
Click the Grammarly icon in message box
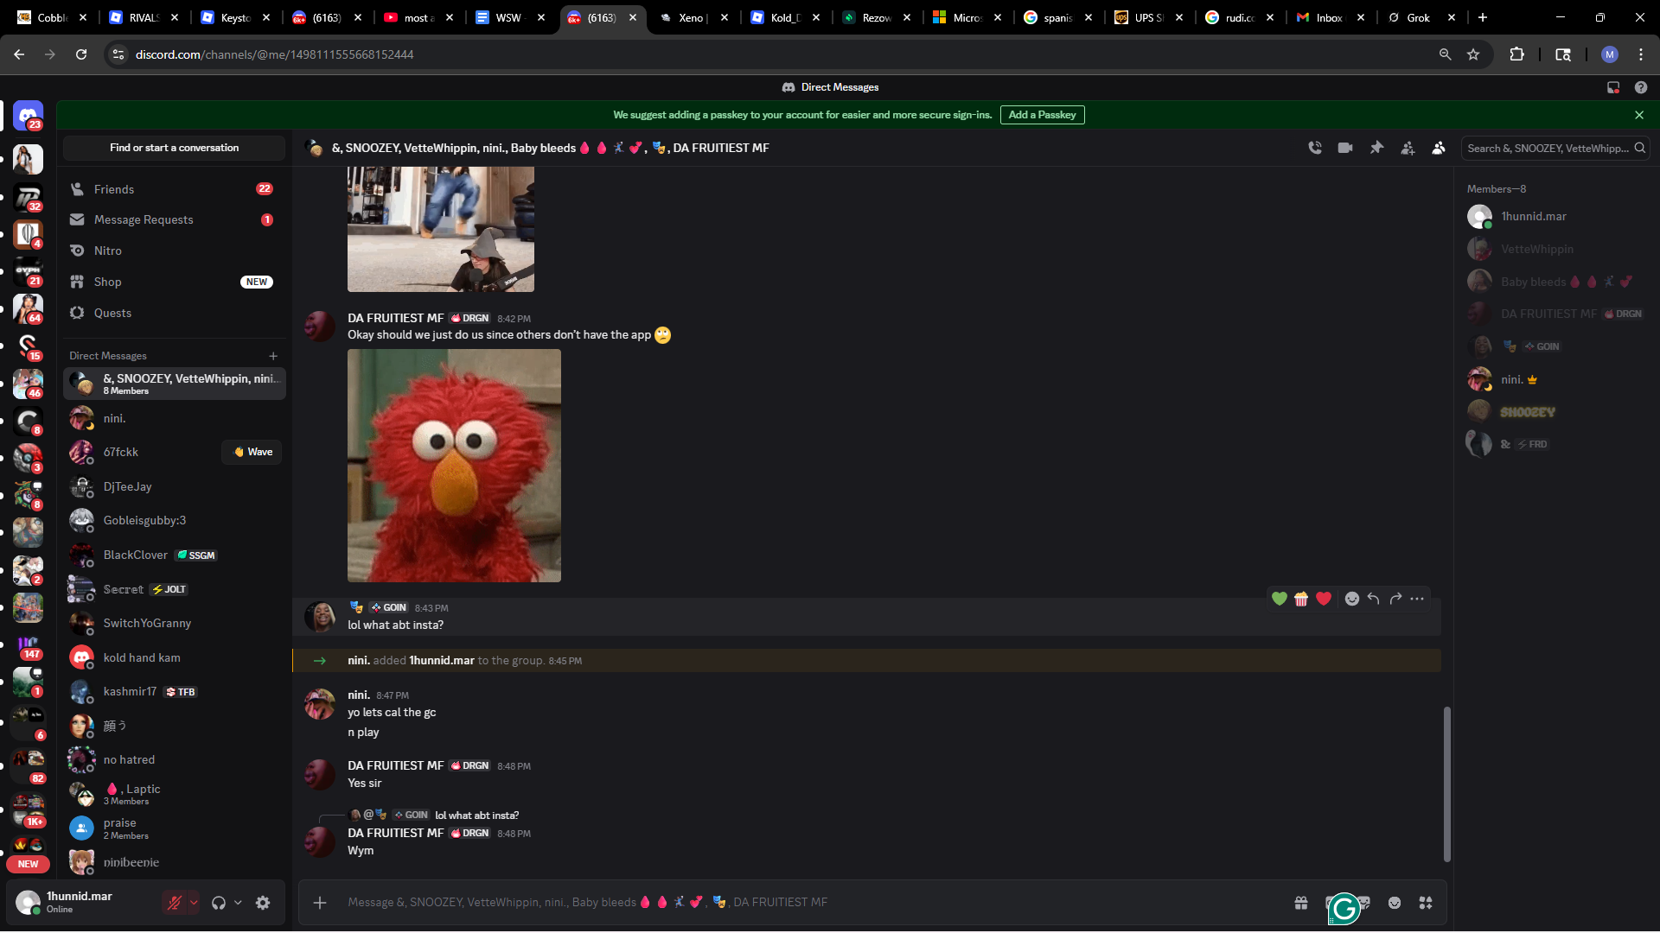pos(1344,908)
